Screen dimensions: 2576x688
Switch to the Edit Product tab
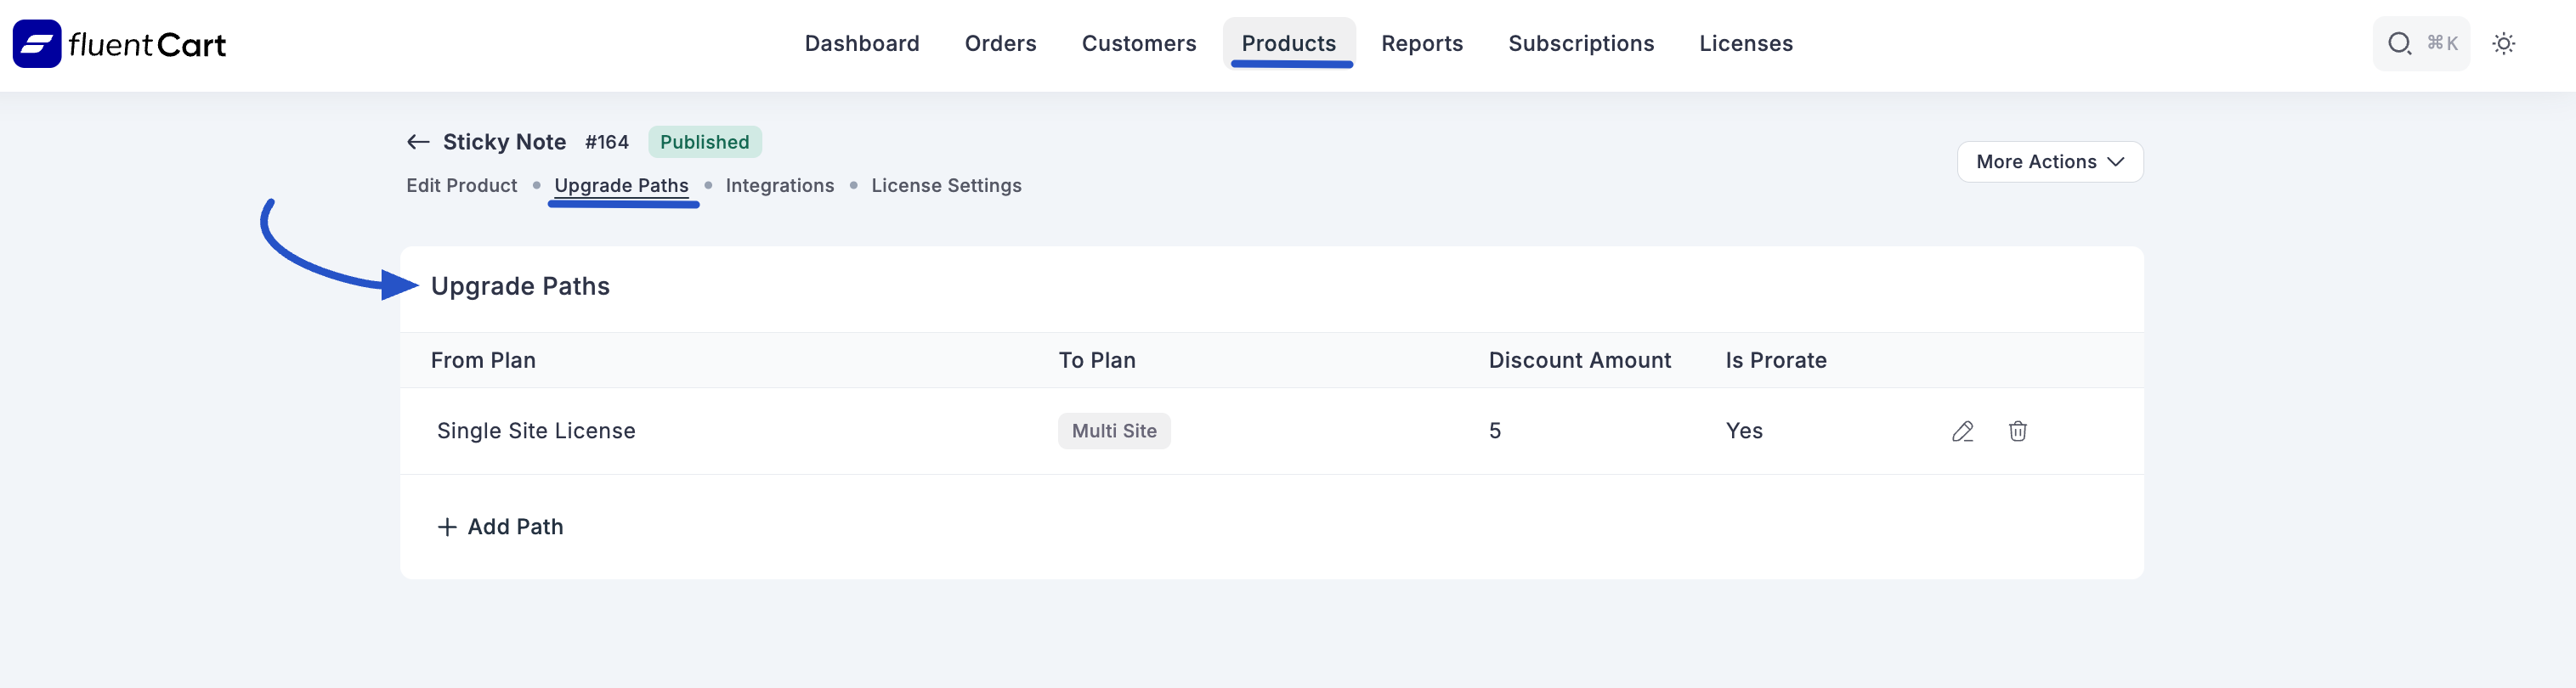click(x=461, y=186)
